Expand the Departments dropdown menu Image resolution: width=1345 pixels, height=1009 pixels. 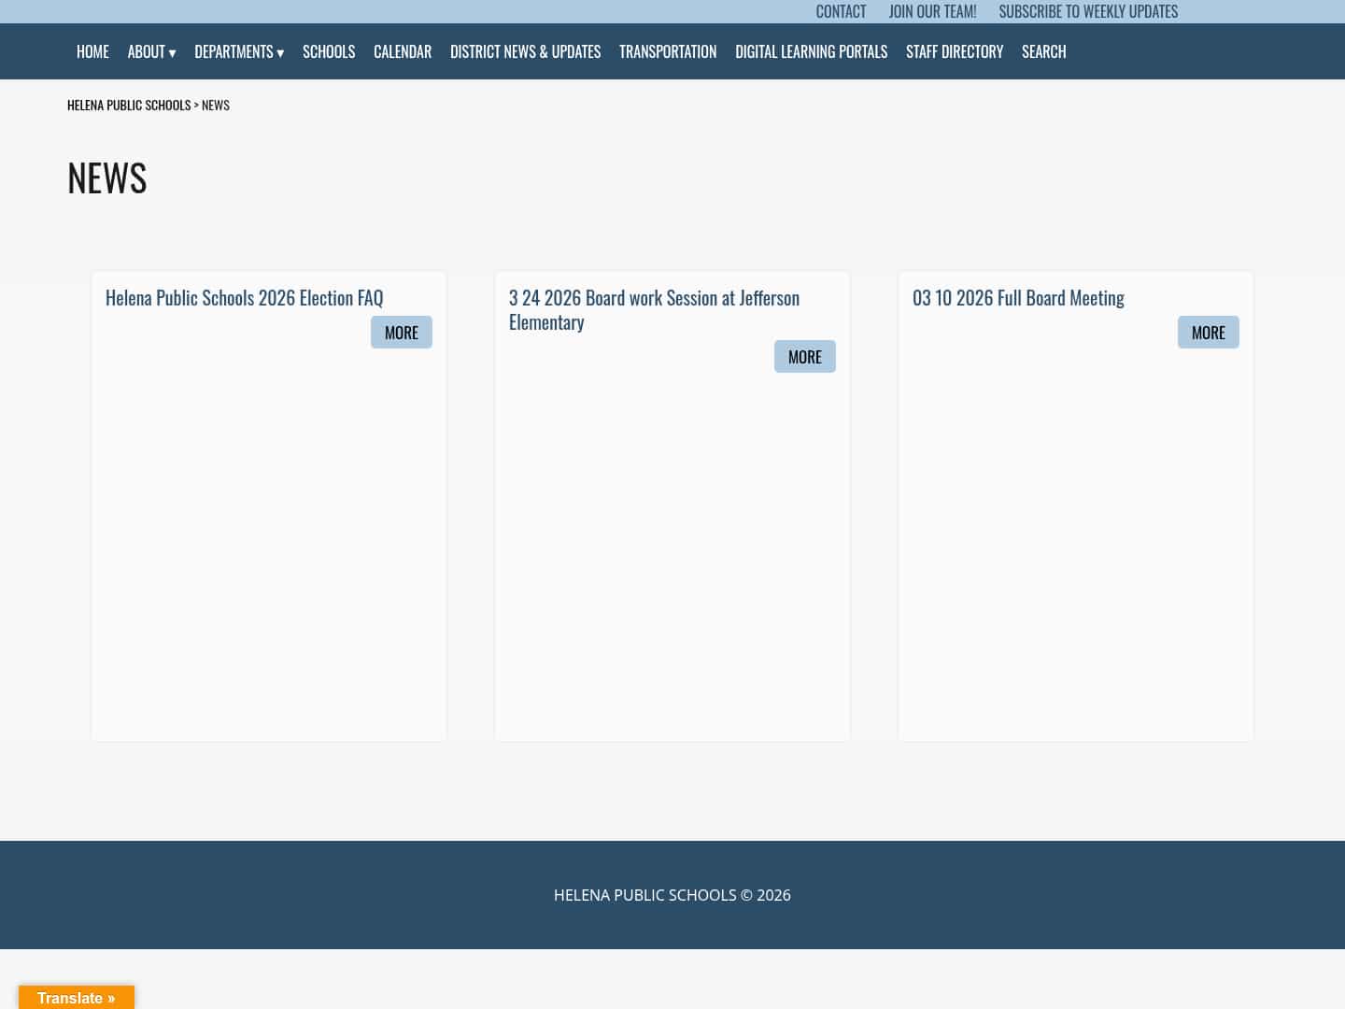[x=239, y=51]
